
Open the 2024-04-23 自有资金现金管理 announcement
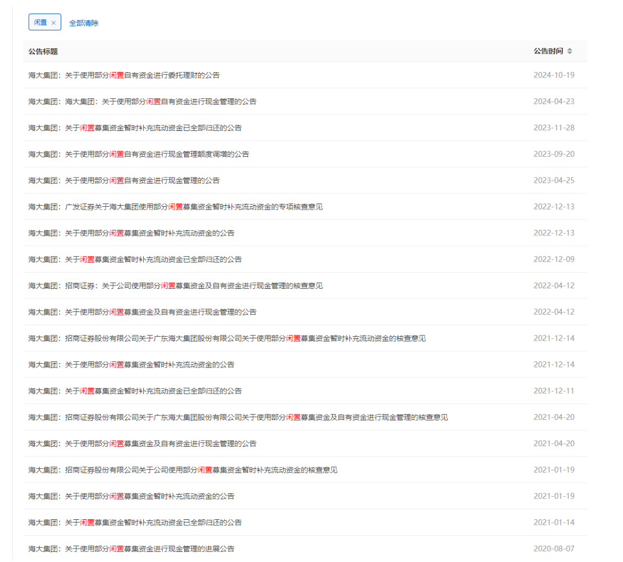pyautogui.click(x=142, y=101)
